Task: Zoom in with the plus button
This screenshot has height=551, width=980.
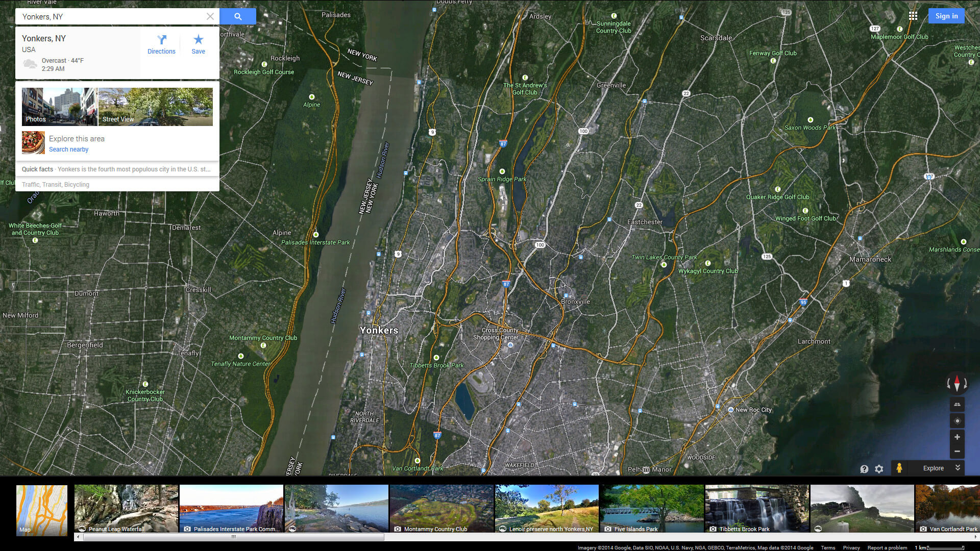Action: pyautogui.click(x=957, y=437)
